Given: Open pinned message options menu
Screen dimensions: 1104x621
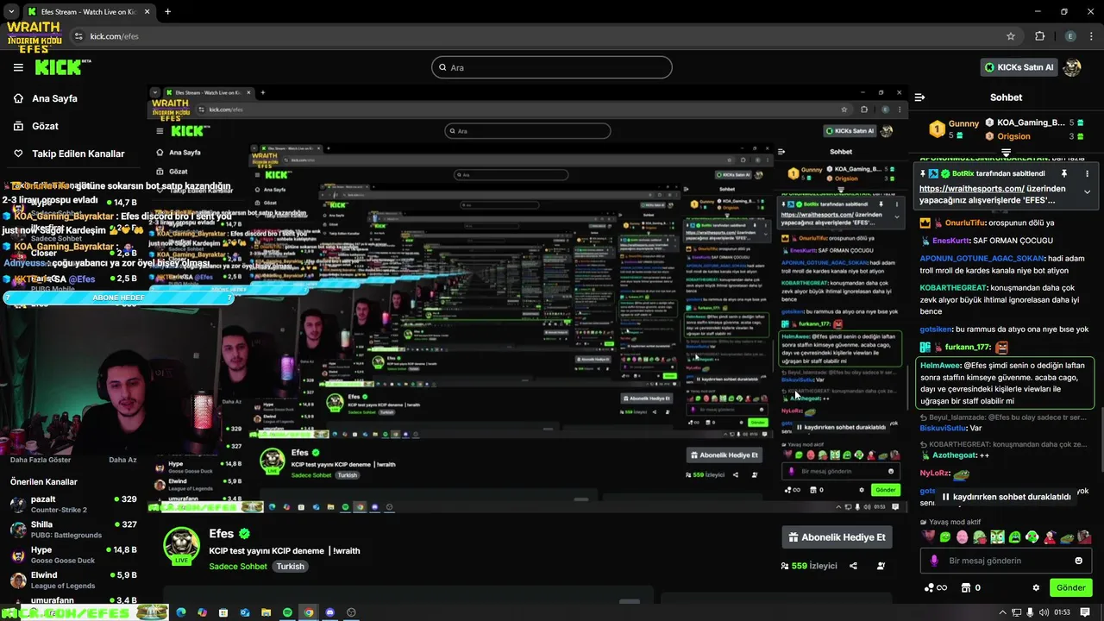Looking at the screenshot, I should coord(1087,173).
